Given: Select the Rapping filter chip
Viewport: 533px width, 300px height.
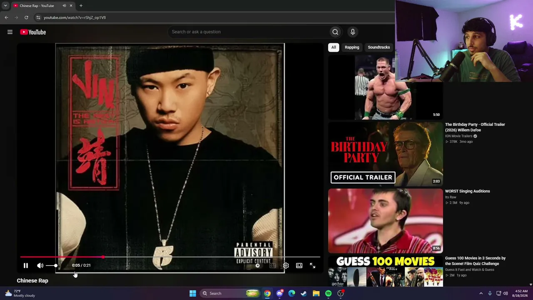Looking at the screenshot, I should tap(352, 47).
